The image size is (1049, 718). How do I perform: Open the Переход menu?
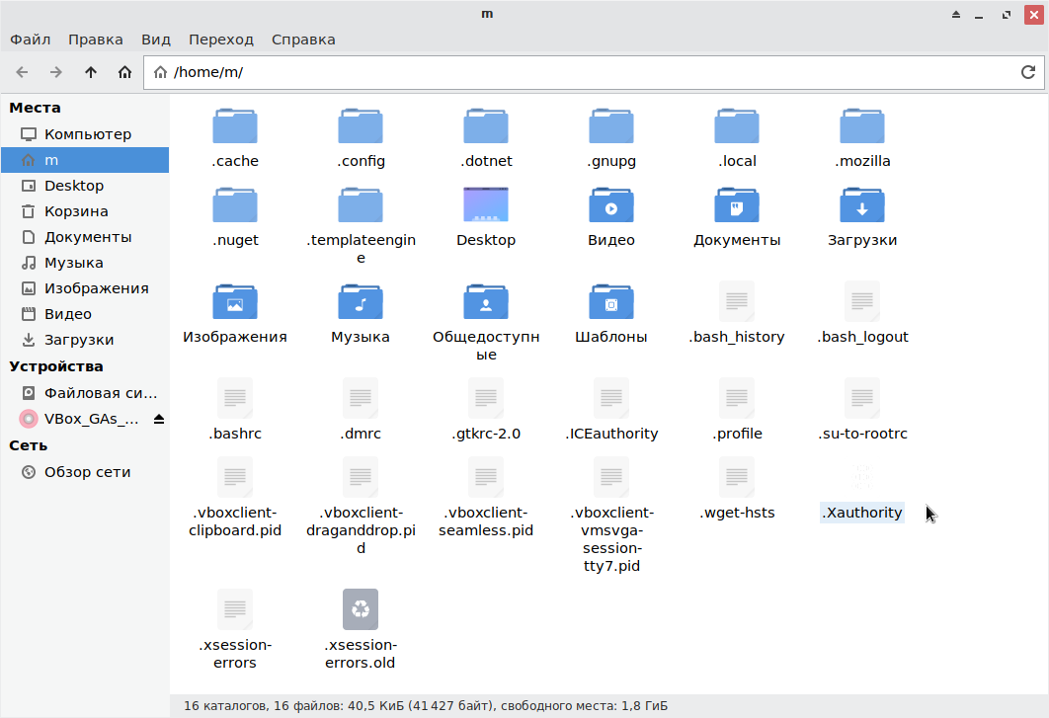click(x=221, y=40)
